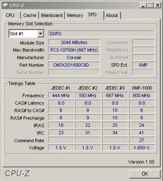Click the CPU-Z title bar icon
Viewport: 163px width, 181px height.
pyautogui.click(x=5, y=5)
